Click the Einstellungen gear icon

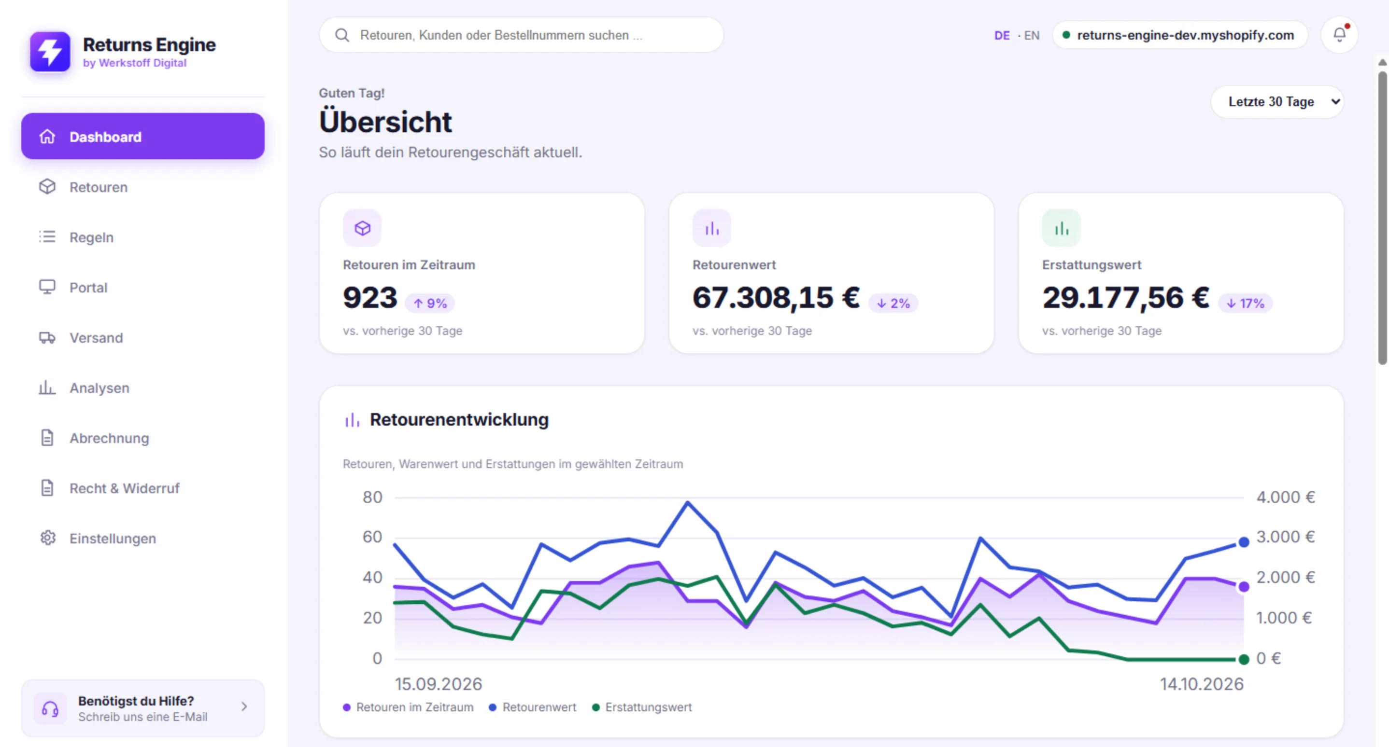click(x=47, y=538)
